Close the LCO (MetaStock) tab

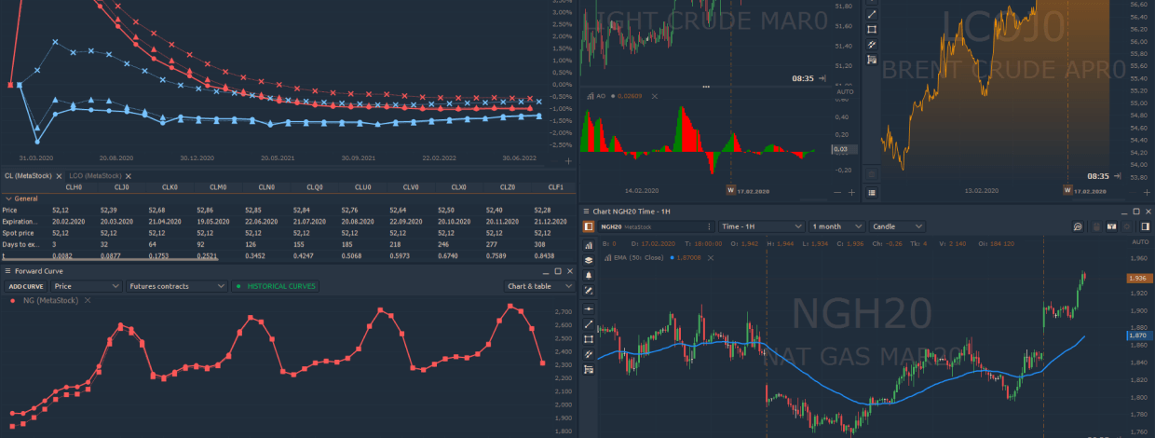point(129,176)
